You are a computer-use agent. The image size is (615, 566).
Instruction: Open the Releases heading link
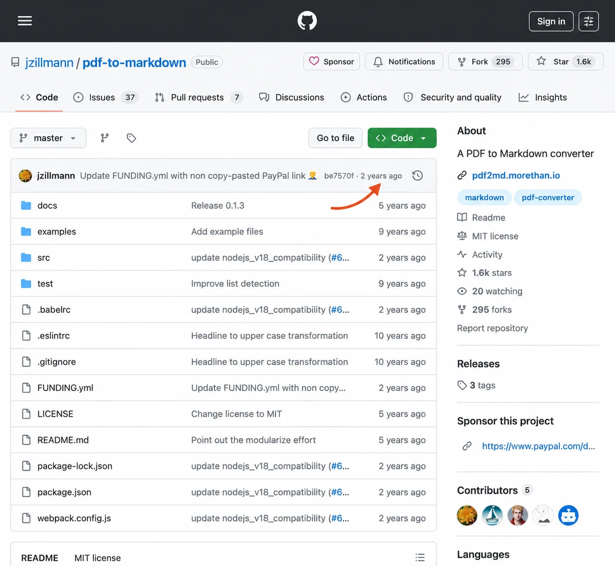(478, 364)
